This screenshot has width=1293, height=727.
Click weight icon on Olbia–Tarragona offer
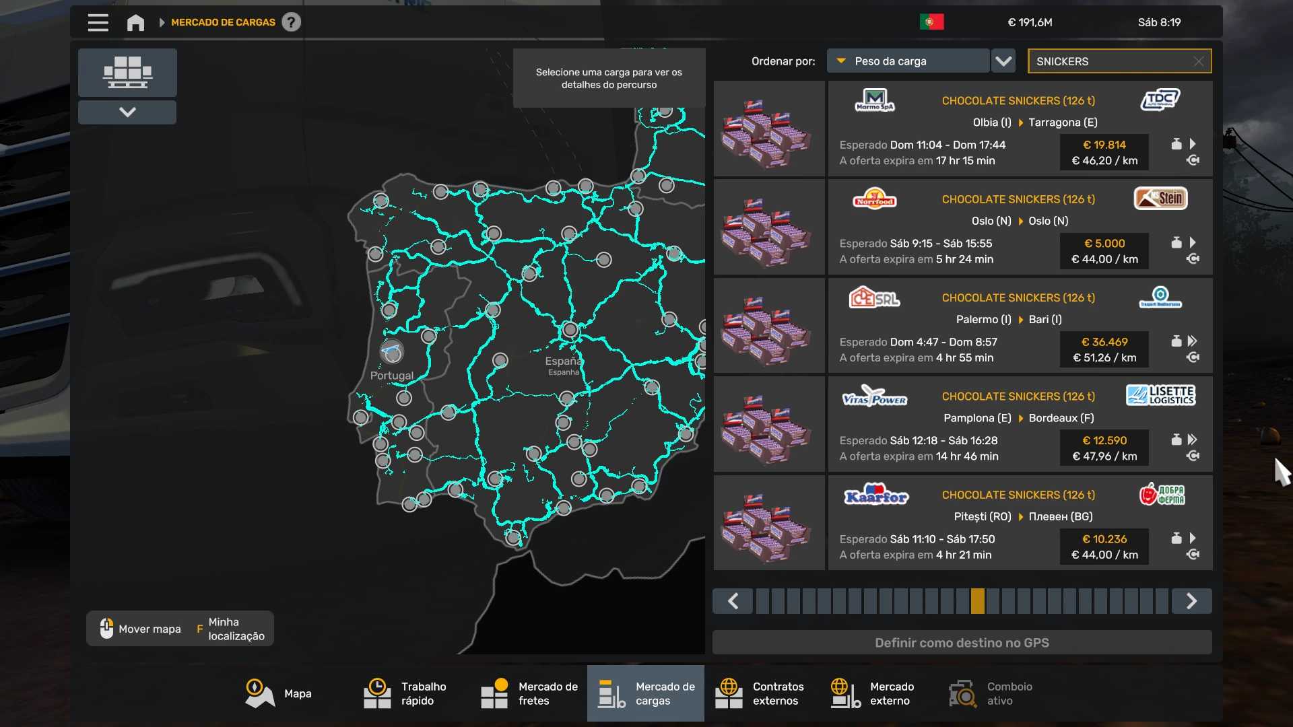coord(1176,144)
